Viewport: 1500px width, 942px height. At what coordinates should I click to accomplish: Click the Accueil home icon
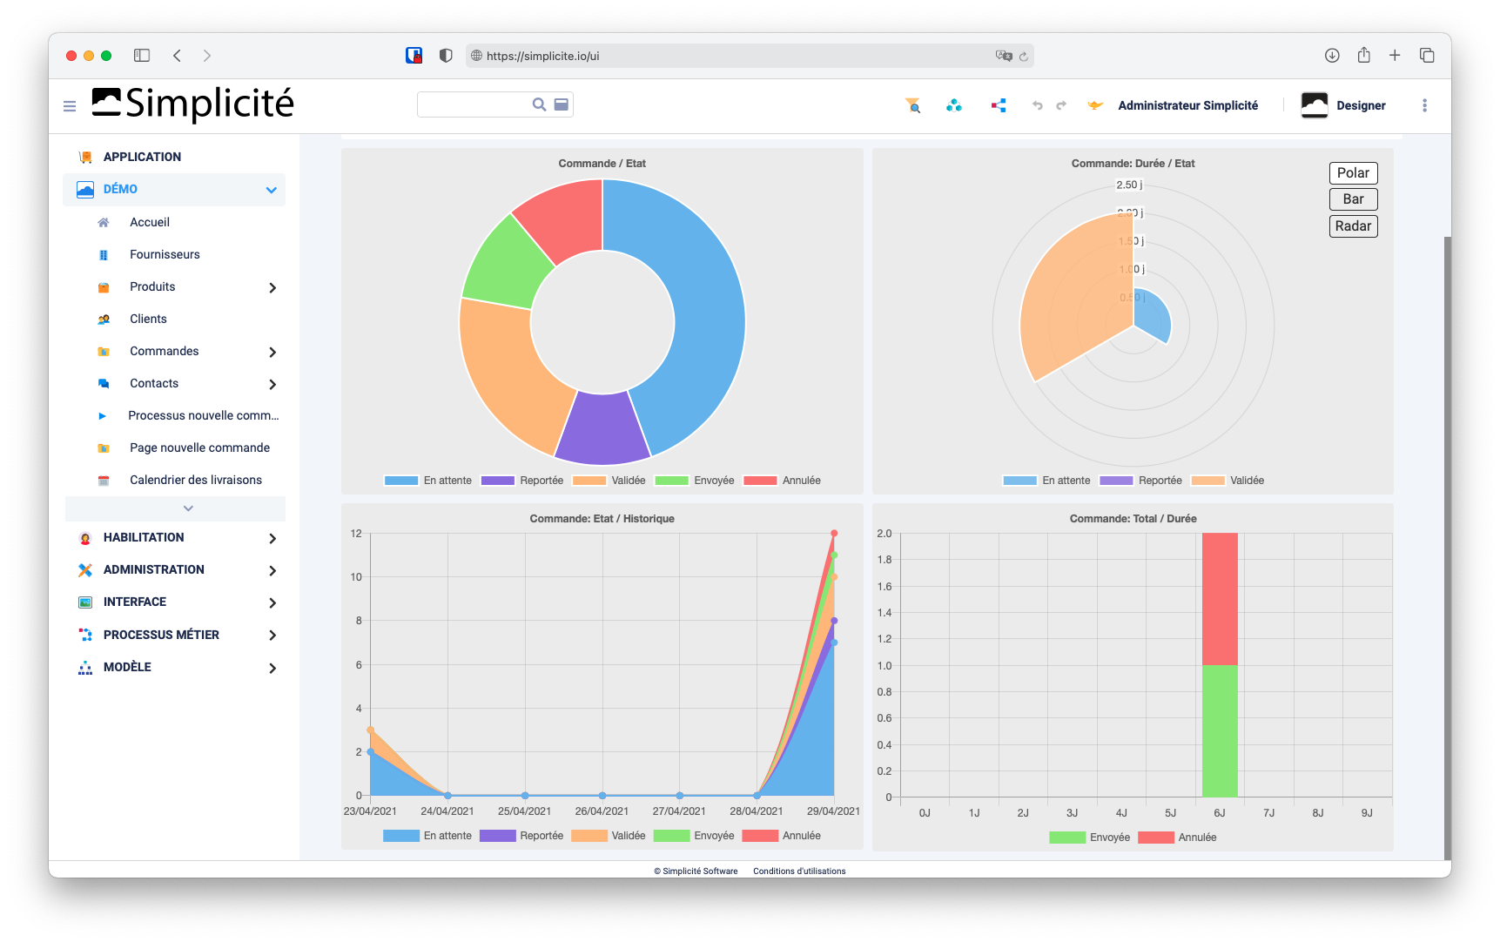(x=104, y=223)
